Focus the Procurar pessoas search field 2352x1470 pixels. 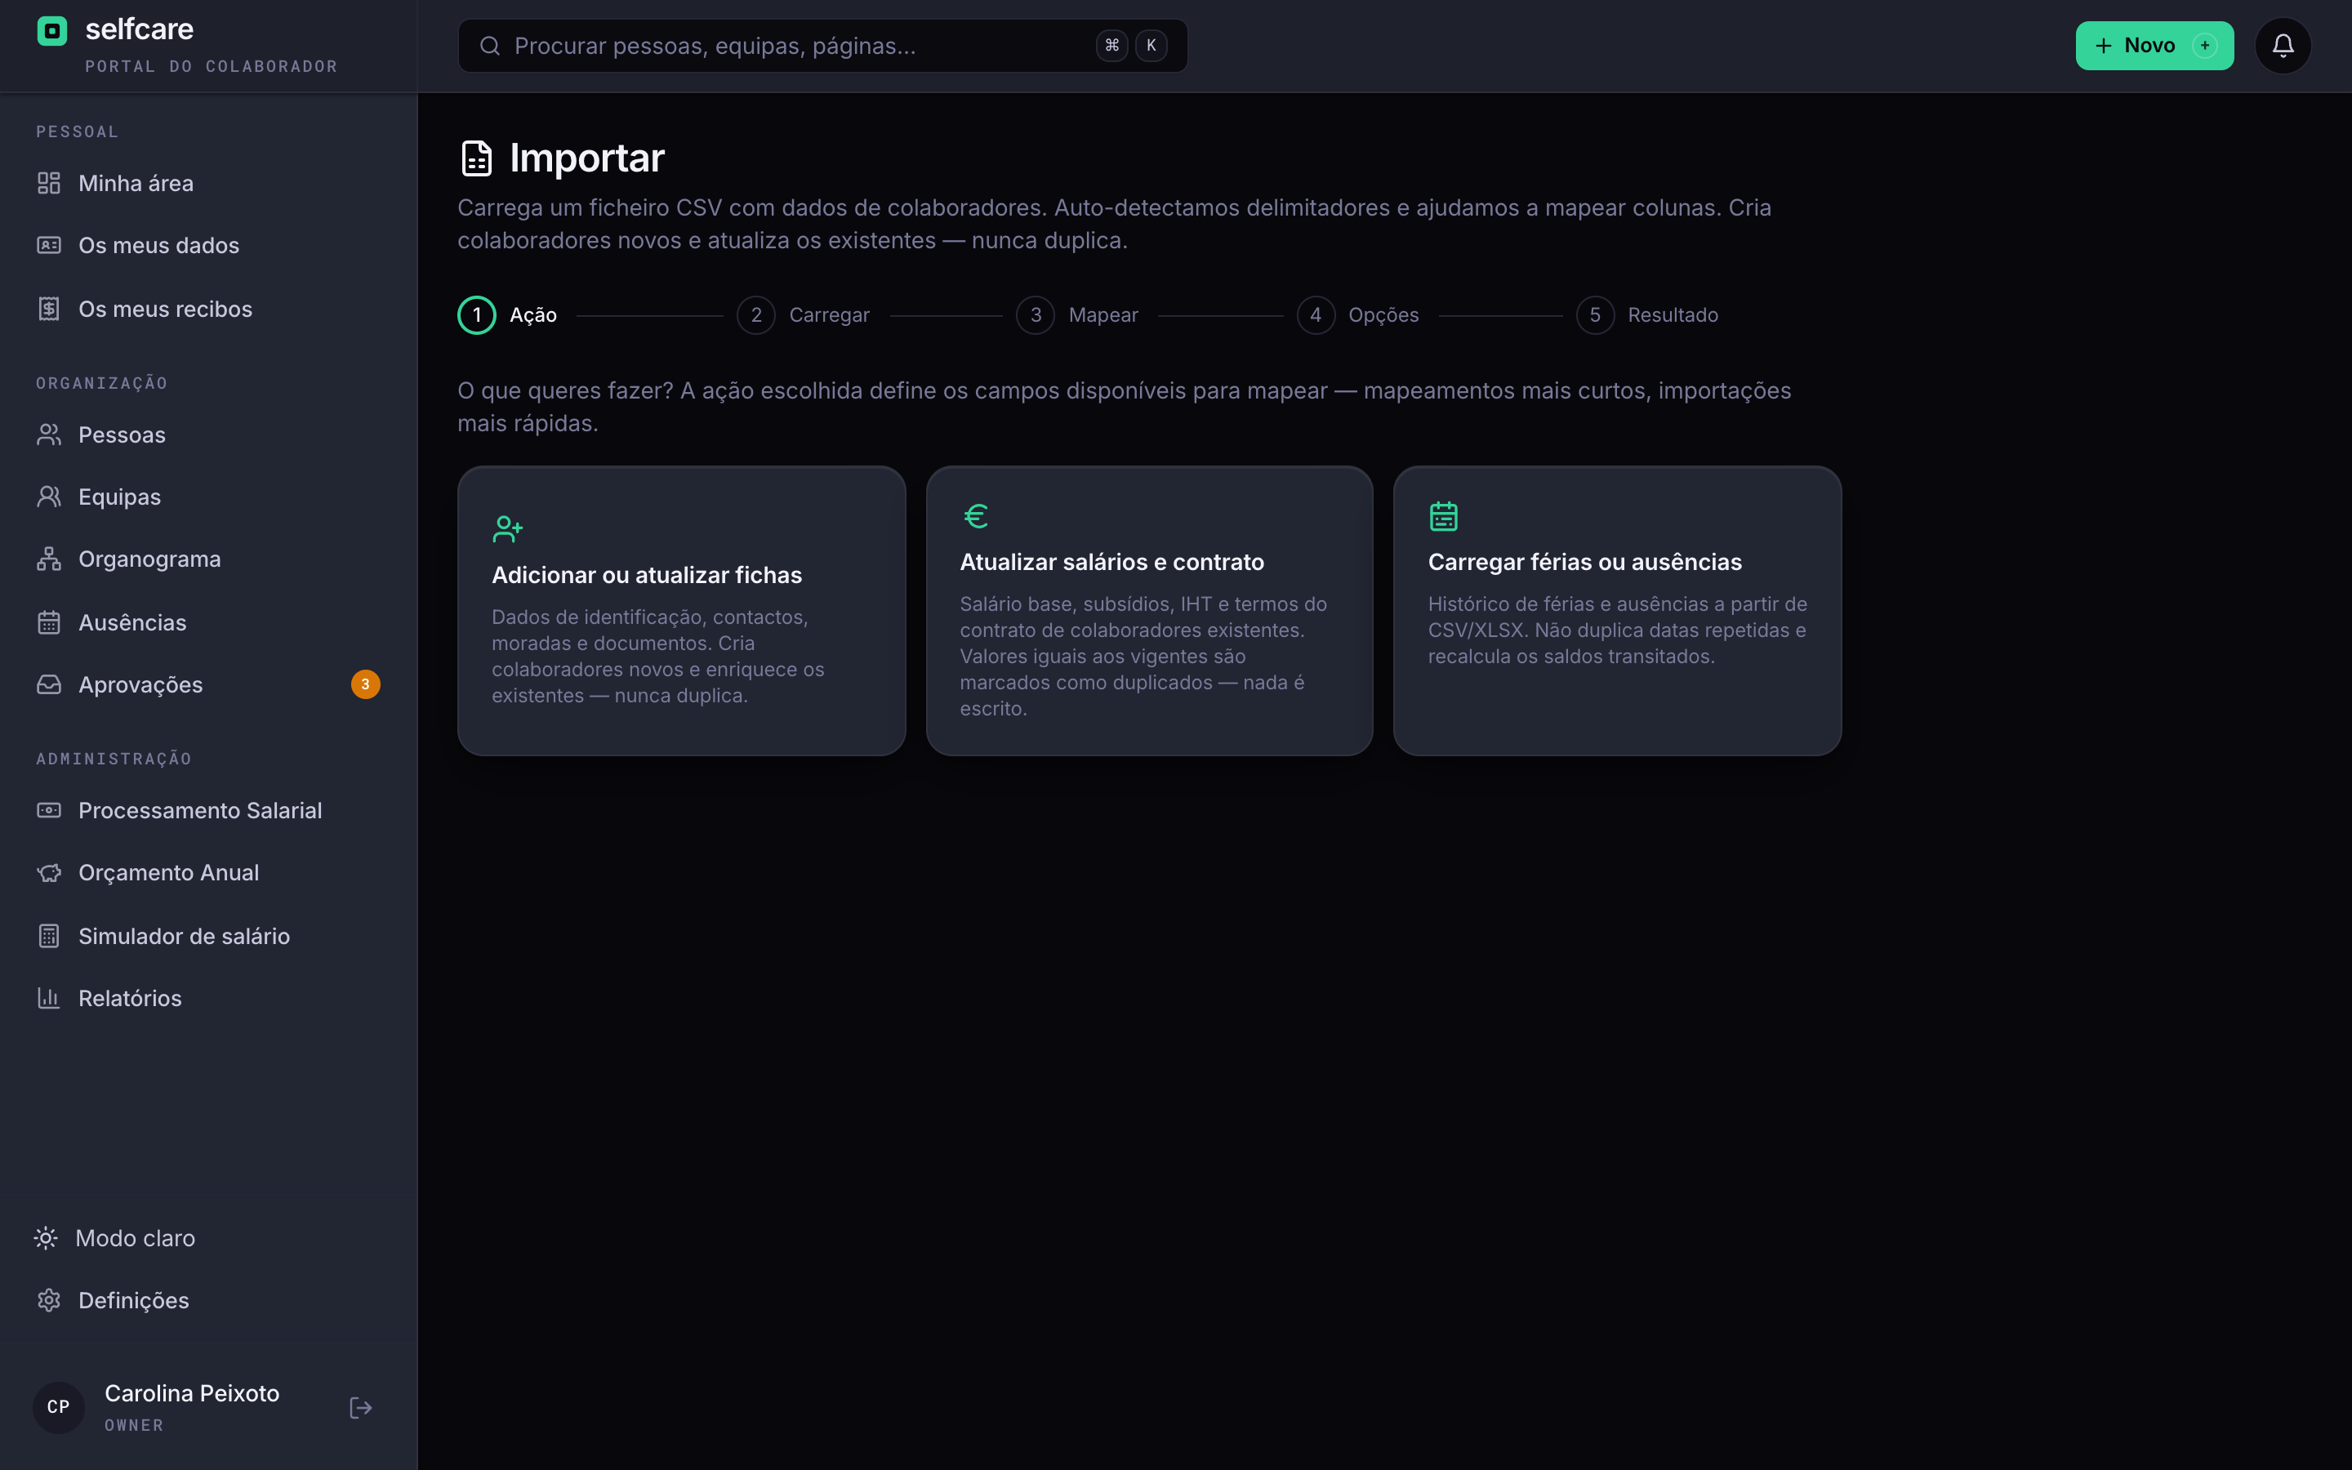coord(822,46)
